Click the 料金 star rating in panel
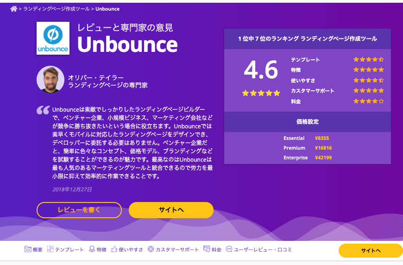 [x=369, y=101]
